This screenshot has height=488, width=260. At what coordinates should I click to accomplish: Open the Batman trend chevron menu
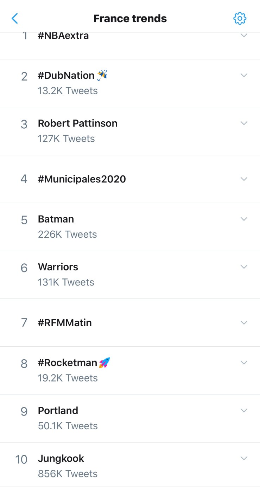tap(244, 219)
